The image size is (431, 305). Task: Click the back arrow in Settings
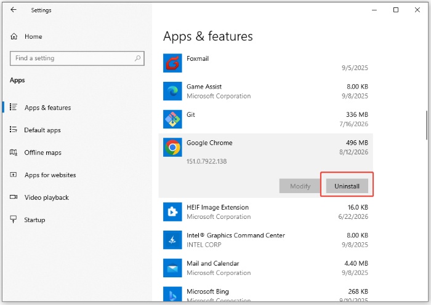[x=13, y=10]
